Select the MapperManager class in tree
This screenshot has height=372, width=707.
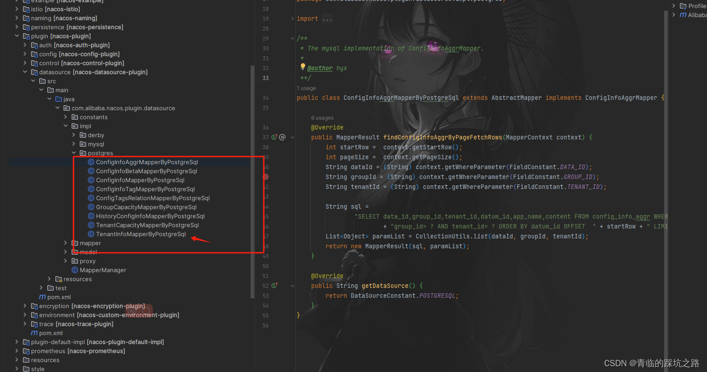click(103, 270)
